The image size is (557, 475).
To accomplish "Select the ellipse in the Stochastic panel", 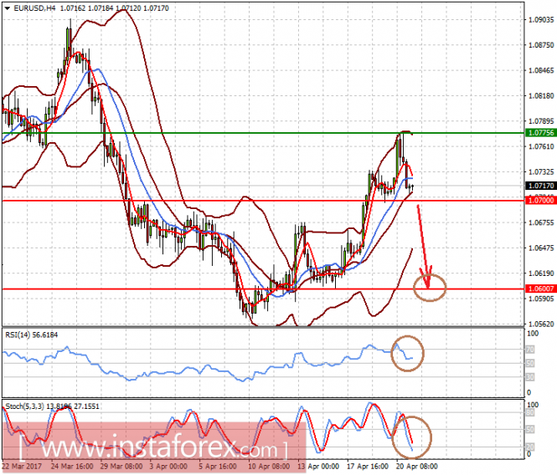I will [412, 437].
